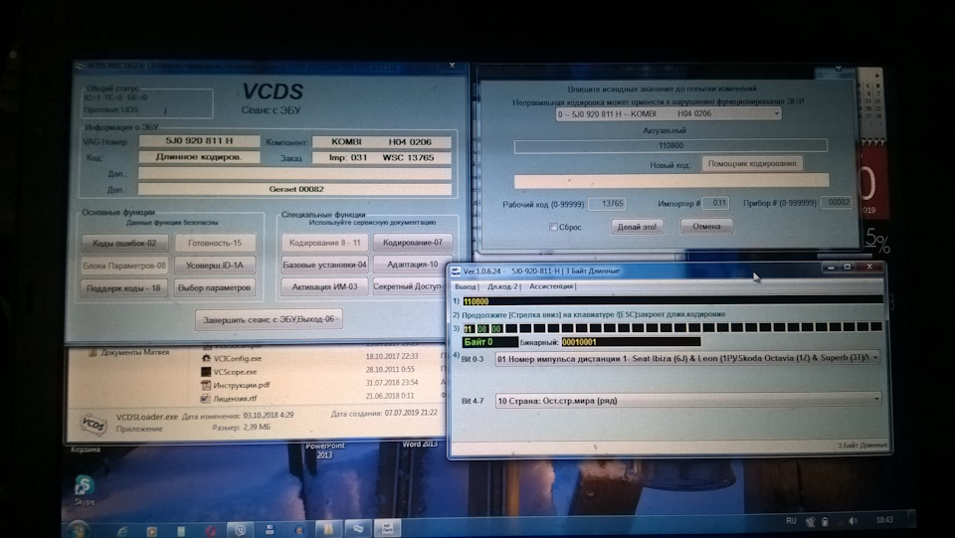Click the Коды ошибок-02 button
Viewport: 955px width, 538px height.
point(124,243)
